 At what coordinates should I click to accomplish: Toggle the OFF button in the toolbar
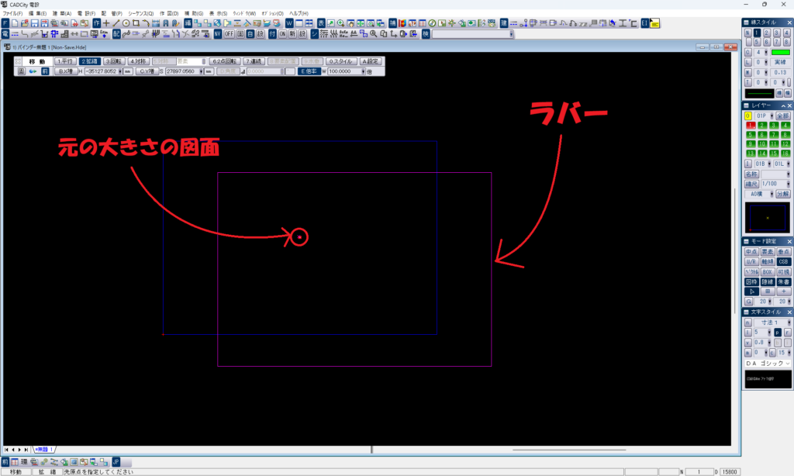click(x=229, y=34)
